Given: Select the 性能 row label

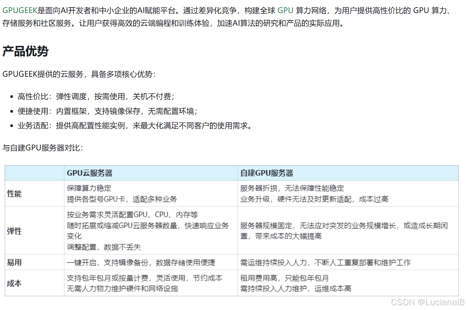Looking at the screenshot, I should 14,193.
